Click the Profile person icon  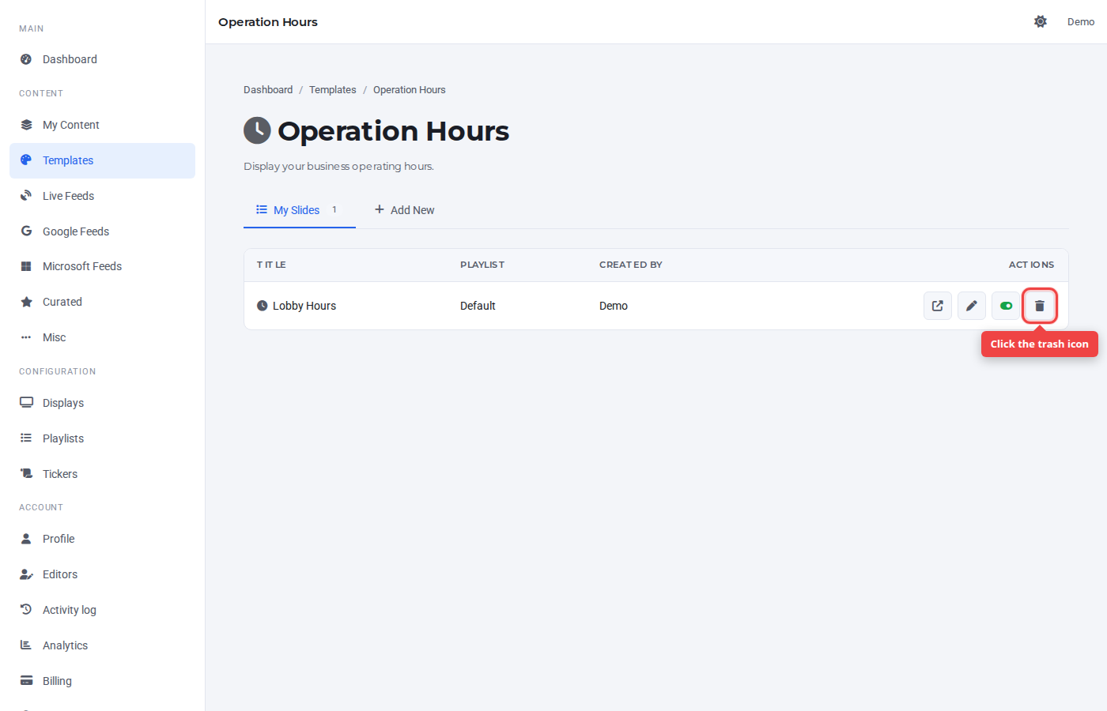coord(26,539)
